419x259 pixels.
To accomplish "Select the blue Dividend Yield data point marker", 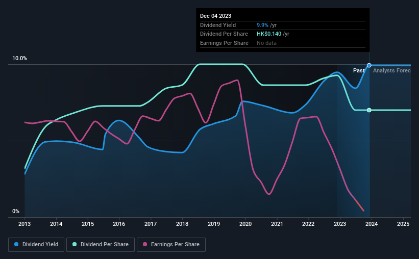I will [369, 65].
